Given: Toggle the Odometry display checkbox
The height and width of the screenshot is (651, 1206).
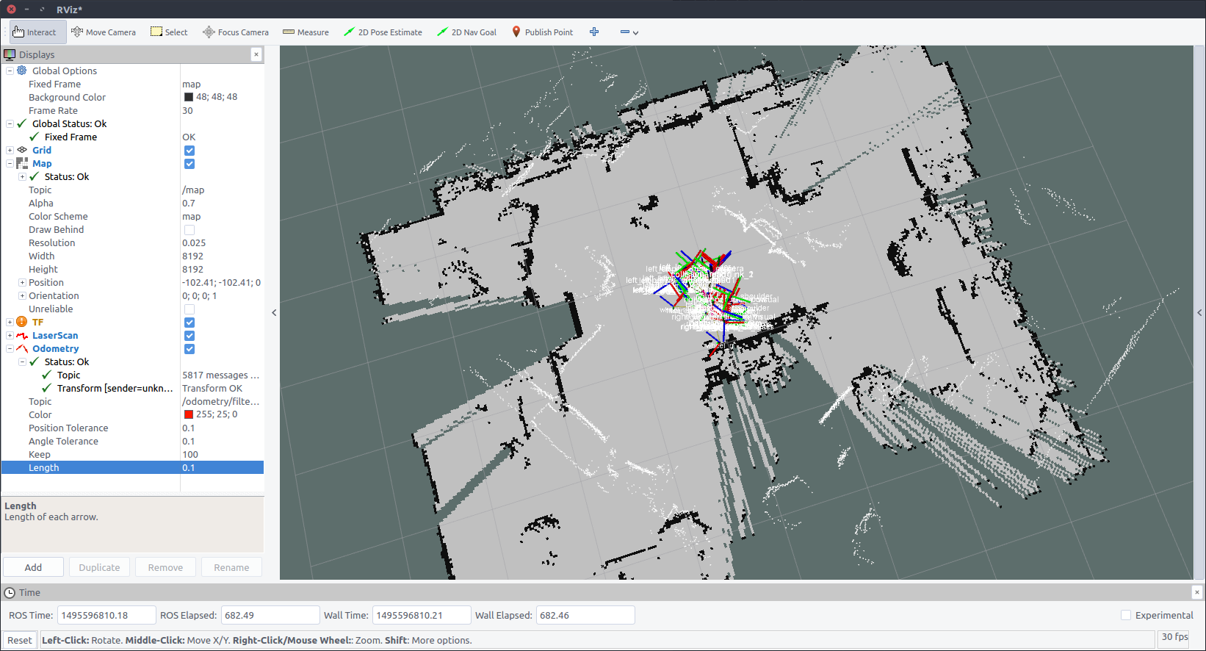Looking at the screenshot, I should point(189,348).
